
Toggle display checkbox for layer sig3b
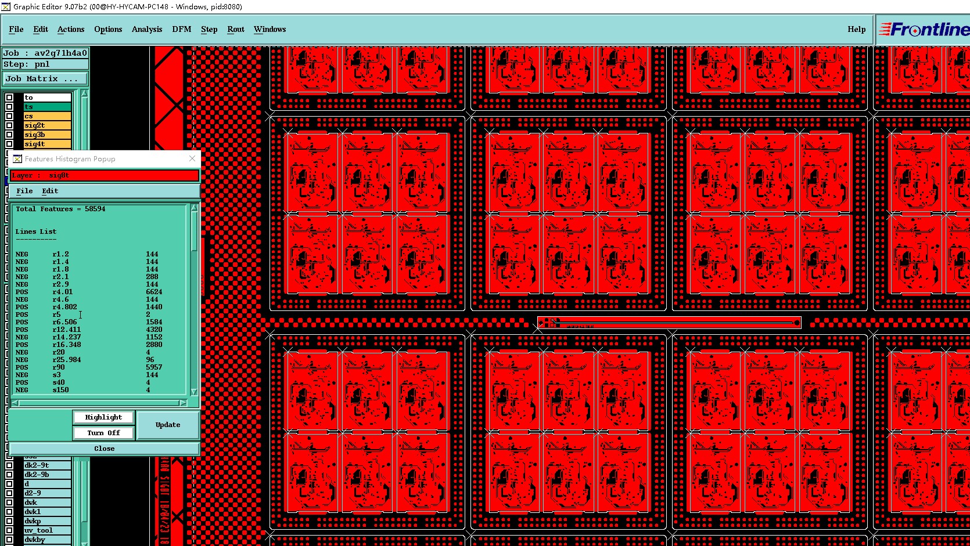click(x=9, y=135)
